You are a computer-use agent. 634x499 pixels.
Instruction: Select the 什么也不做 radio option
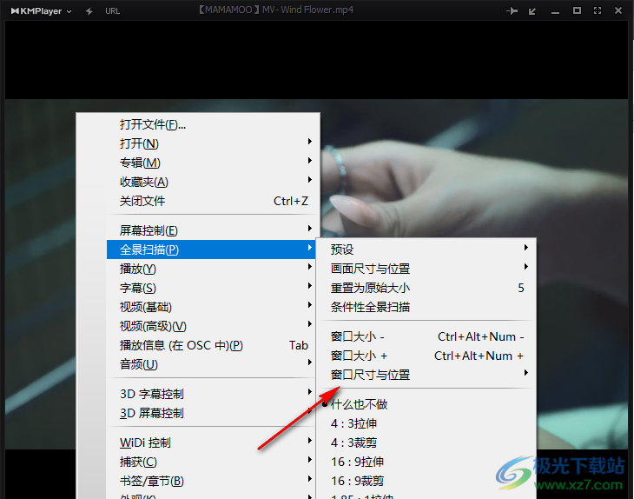[x=426, y=404]
